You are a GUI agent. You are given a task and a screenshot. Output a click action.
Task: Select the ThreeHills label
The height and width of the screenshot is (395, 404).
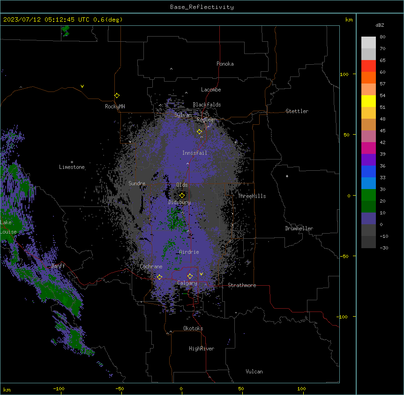(252, 196)
